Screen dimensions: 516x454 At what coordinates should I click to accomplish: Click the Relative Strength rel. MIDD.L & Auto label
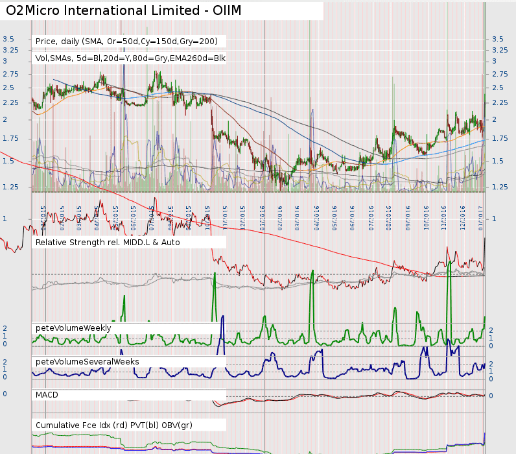108,243
